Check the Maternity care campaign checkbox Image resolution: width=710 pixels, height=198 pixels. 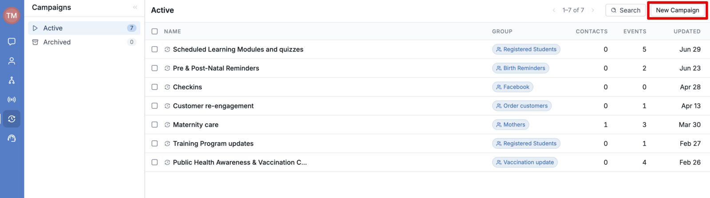(154, 124)
